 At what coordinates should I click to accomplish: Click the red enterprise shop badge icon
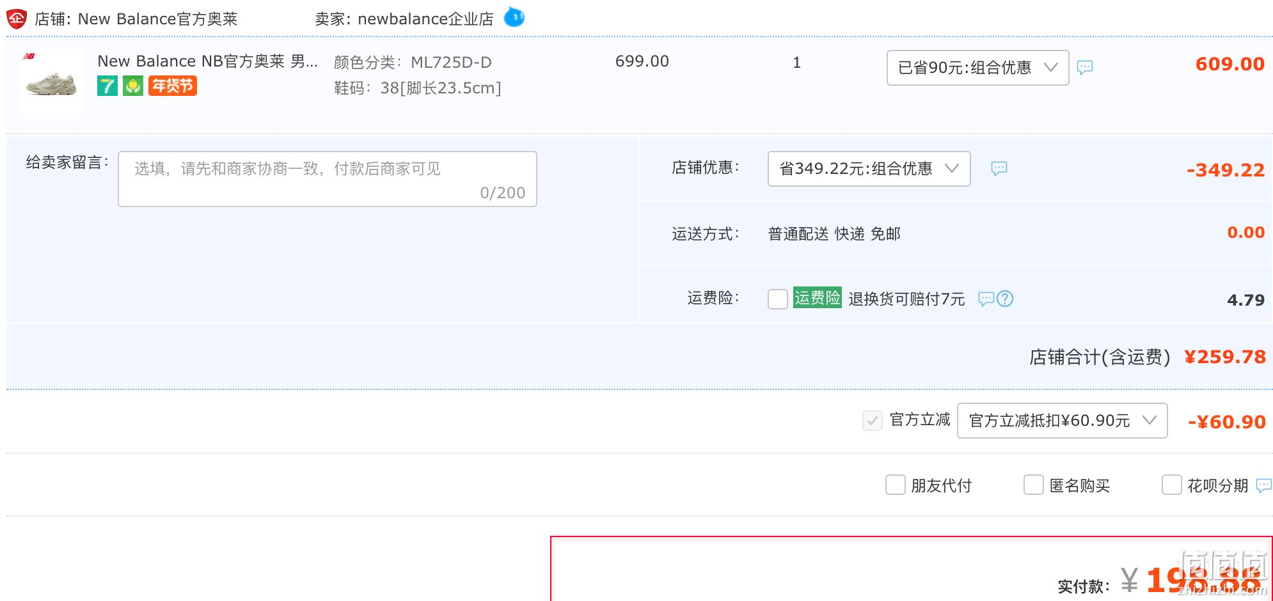point(16,19)
